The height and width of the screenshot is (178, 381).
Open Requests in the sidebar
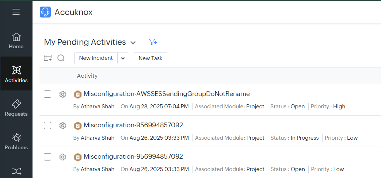click(x=16, y=108)
